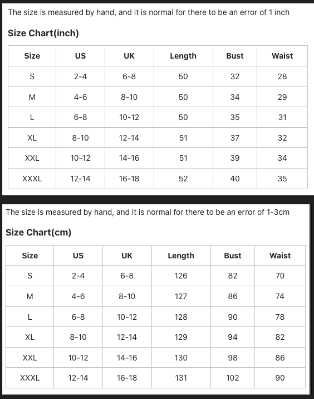Click waist value 90 in cm chart
The width and height of the screenshot is (314, 399).
pos(280,378)
